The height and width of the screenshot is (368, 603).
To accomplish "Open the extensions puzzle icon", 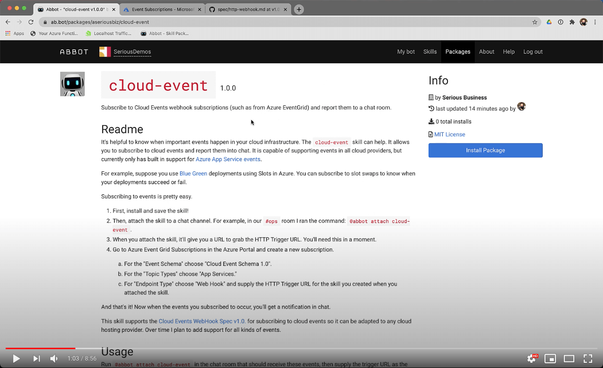I will click(x=572, y=22).
